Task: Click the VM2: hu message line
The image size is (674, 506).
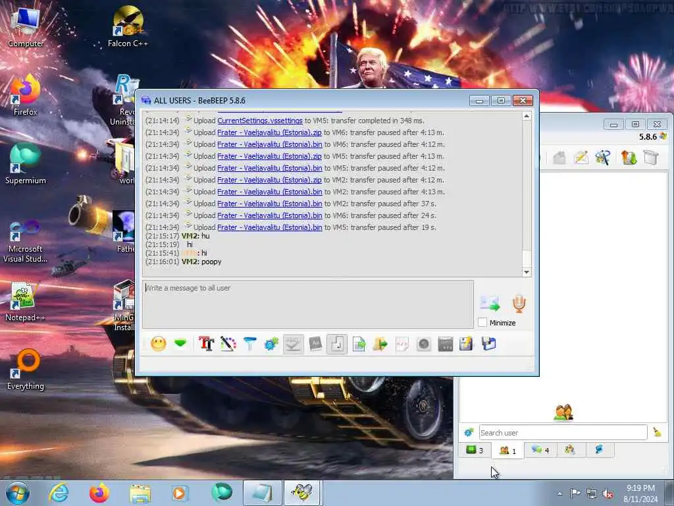Action: coord(178,236)
